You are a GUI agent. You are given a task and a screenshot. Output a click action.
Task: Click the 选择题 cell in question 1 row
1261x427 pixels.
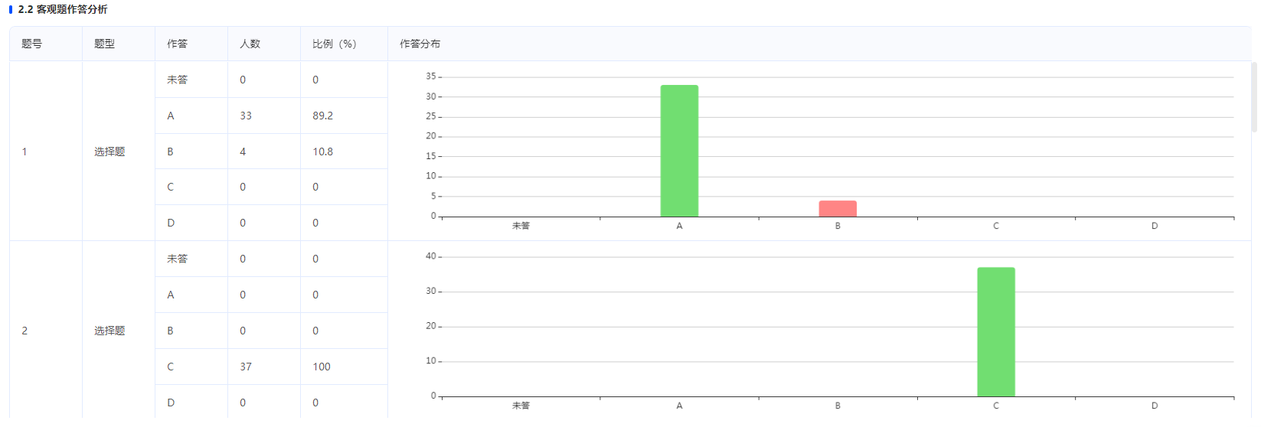click(109, 152)
